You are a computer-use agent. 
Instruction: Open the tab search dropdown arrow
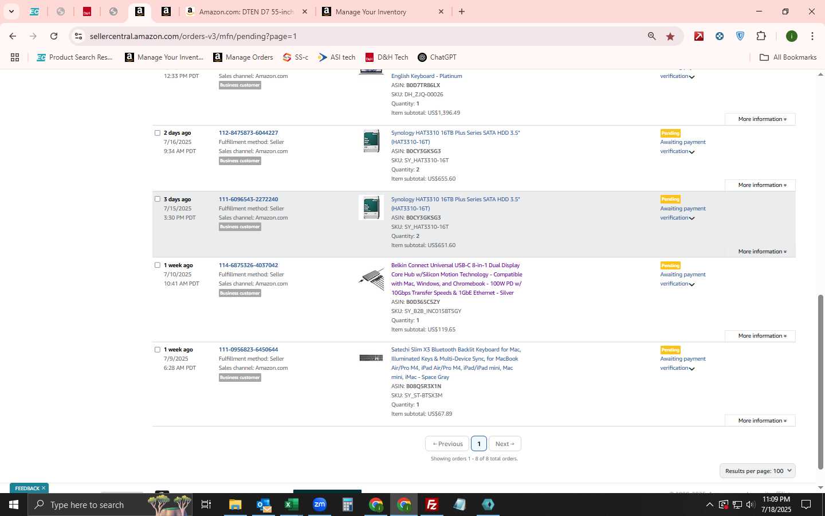point(11,11)
